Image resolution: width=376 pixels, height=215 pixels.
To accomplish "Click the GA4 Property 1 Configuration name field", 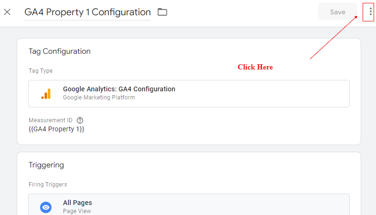I will click(87, 12).
